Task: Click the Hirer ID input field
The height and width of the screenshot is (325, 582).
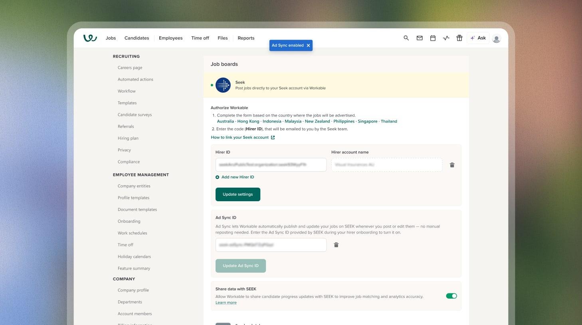Action: [271, 165]
